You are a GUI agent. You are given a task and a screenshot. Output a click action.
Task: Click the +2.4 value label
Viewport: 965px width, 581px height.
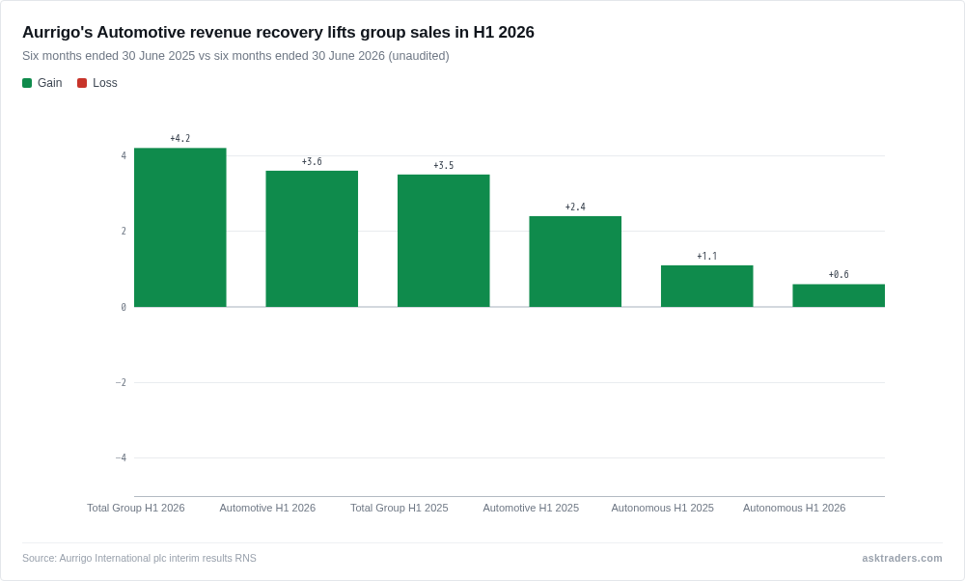click(x=575, y=207)
